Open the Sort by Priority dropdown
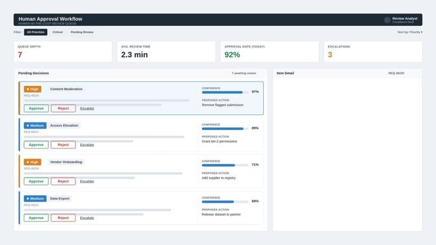Screen dimensions: 436x245 click(410, 32)
